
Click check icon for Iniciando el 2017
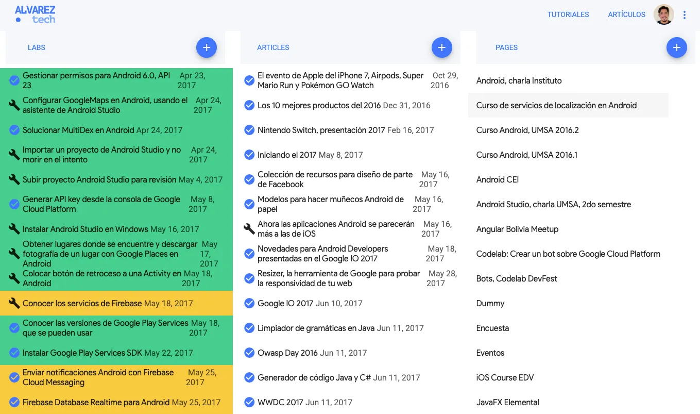[x=249, y=155]
